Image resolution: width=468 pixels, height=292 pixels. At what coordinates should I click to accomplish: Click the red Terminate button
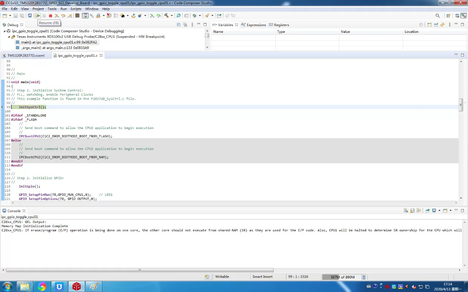[x=51, y=16]
